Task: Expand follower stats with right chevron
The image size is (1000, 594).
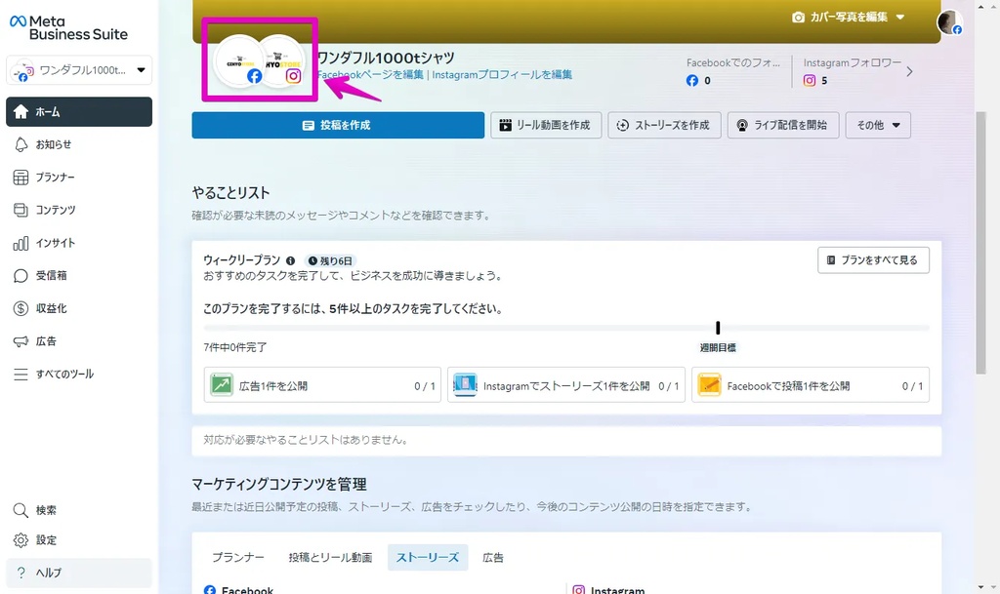Action: point(909,72)
